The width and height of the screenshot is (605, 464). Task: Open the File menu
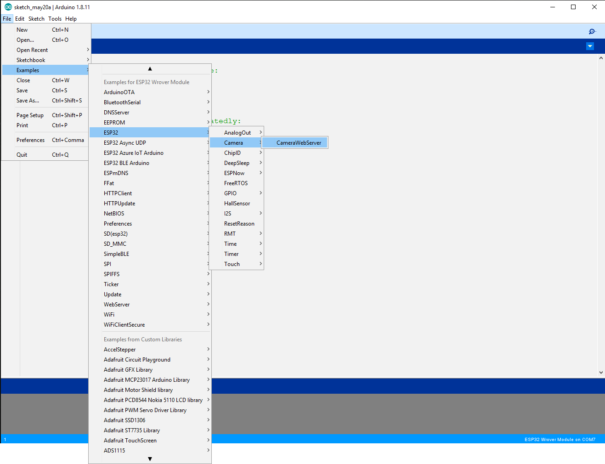[7, 19]
